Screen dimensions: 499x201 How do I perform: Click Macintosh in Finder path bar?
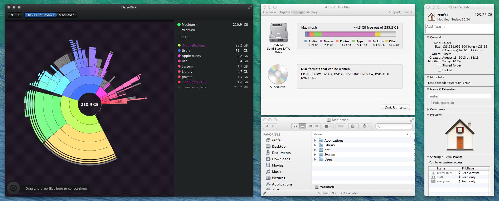pyautogui.click(x=324, y=187)
